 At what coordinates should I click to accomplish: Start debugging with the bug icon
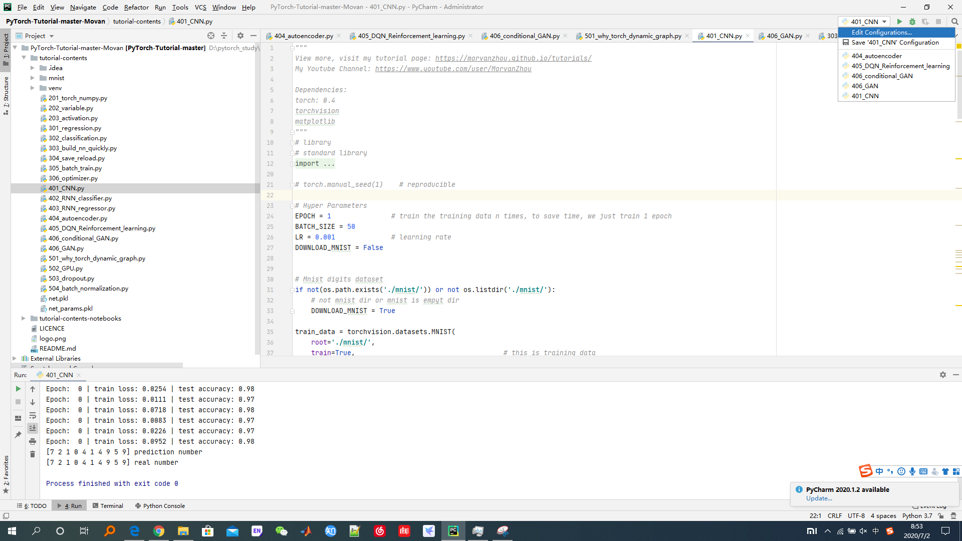tap(912, 22)
